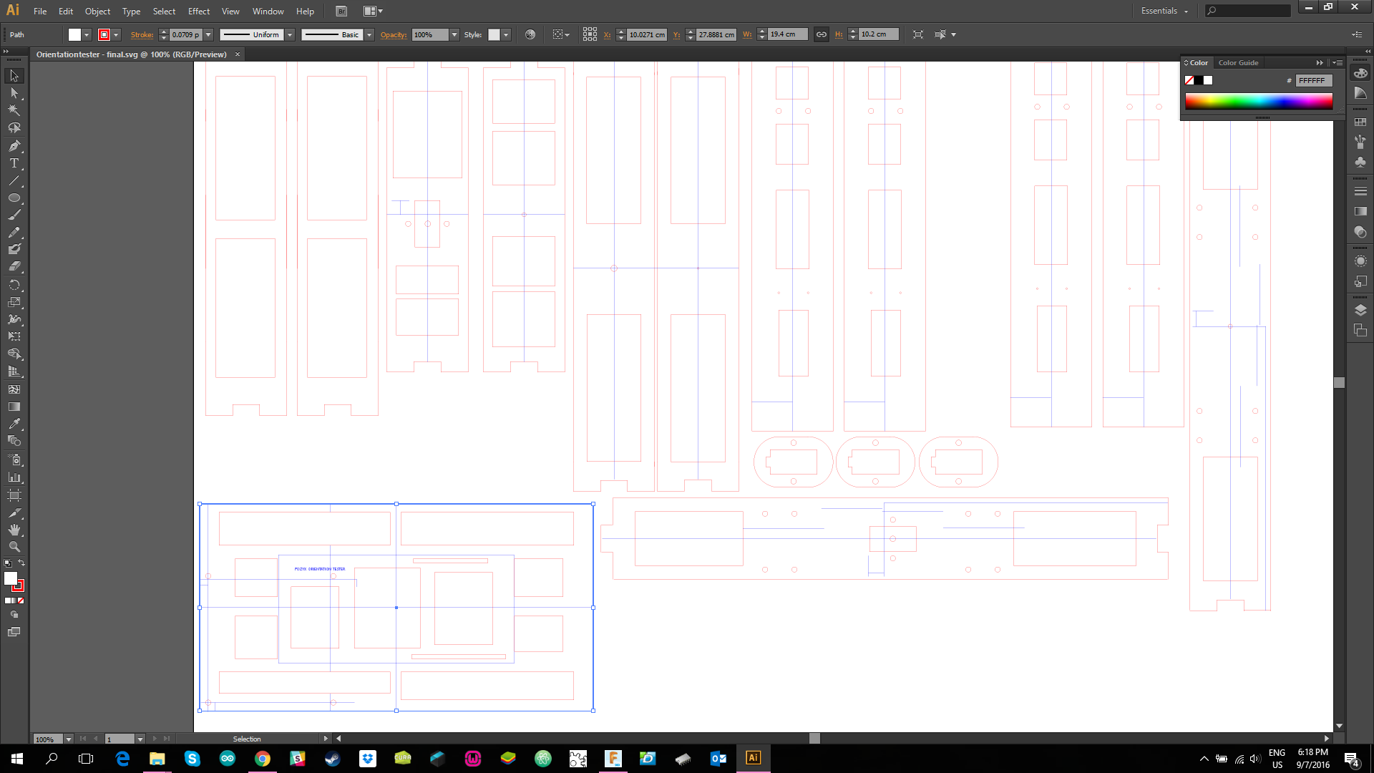Set color to None swatch in toolbox
This screenshot has height=773, width=1374.
coord(21,601)
